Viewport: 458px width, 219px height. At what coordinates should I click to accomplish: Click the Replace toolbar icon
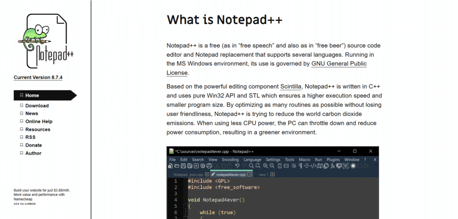(258, 166)
